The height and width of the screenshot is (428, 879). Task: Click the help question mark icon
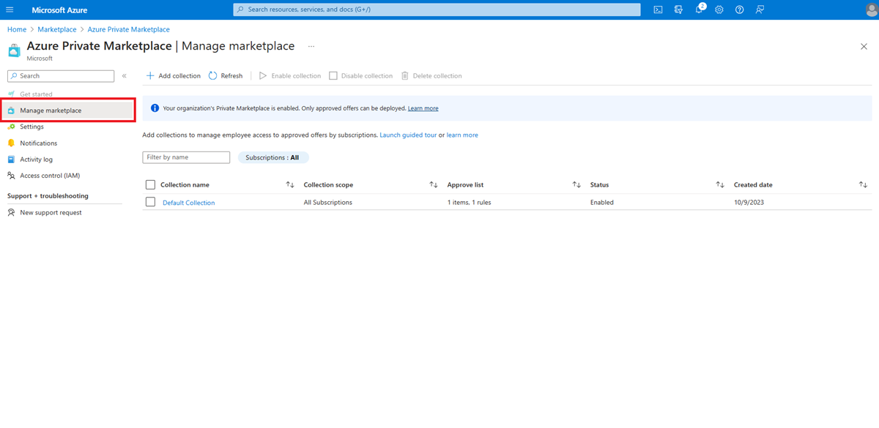click(x=740, y=10)
